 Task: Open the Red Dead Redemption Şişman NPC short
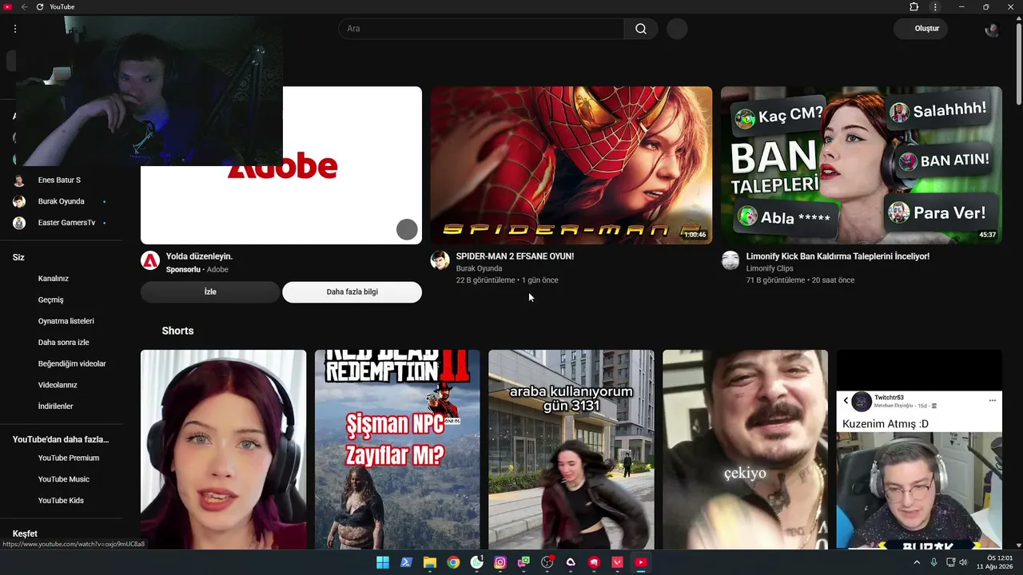pos(397,450)
